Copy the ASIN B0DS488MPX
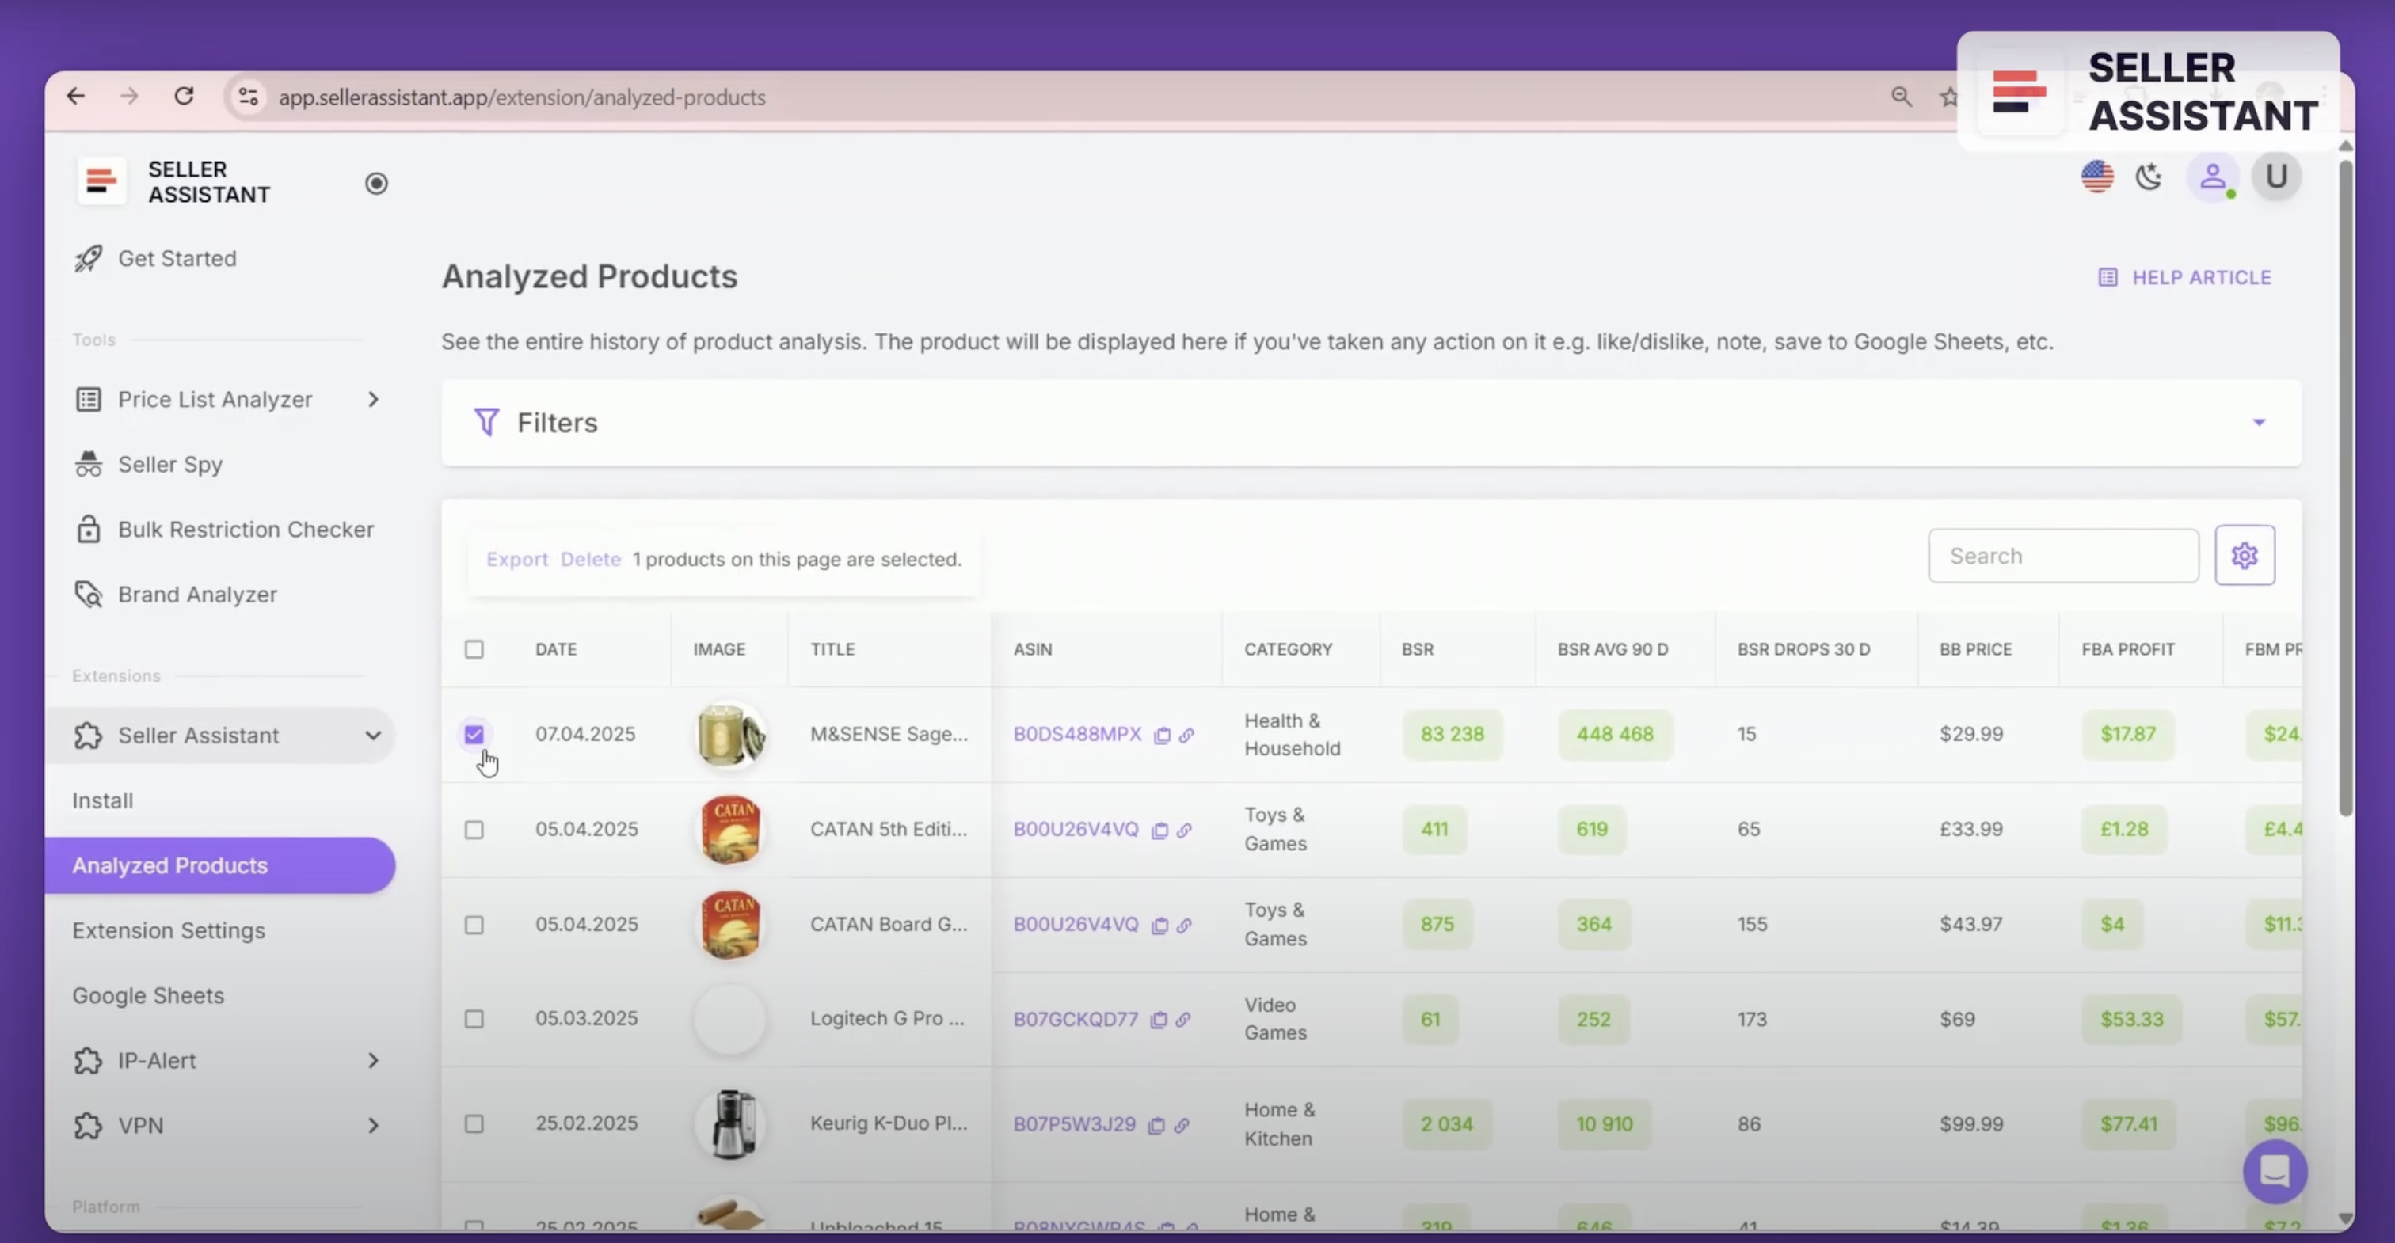The height and width of the screenshot is (1243, 2395). coord(1161,735)
